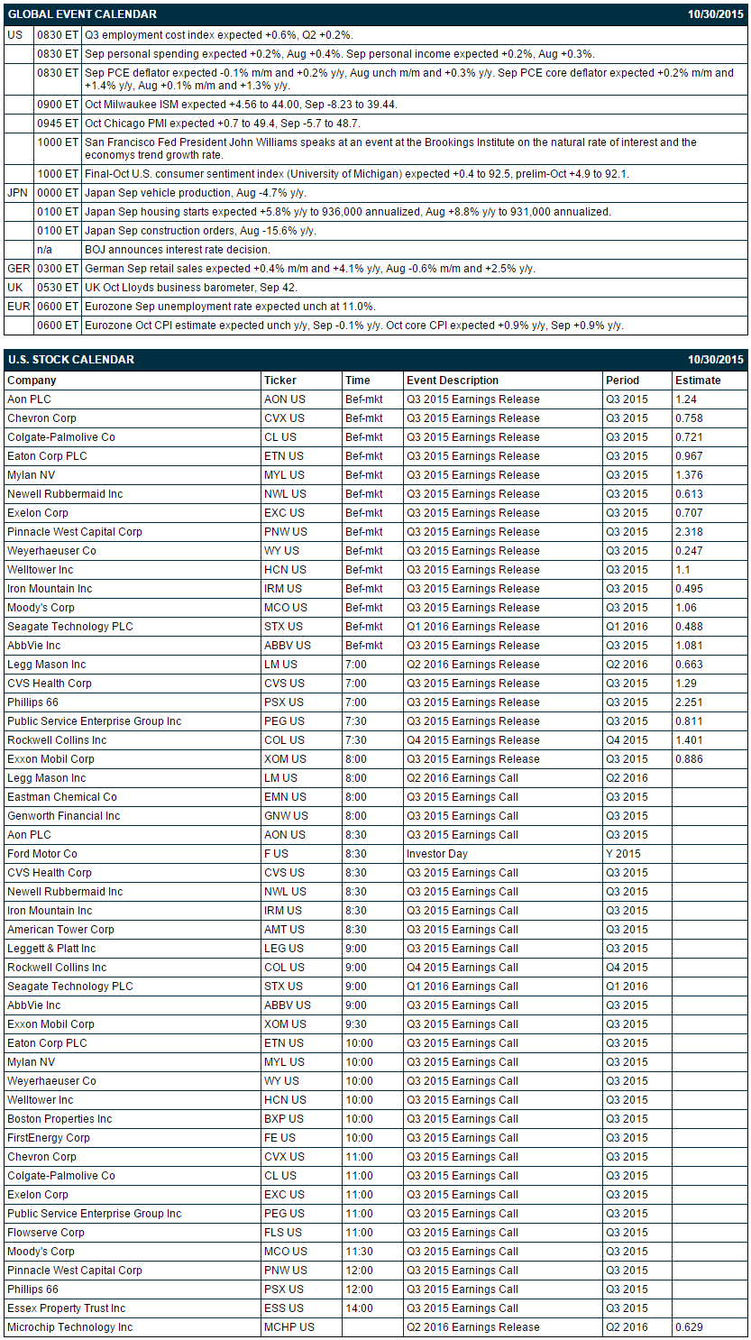The height and width of the screenshot is (1340, 751).
Task: Click the JPN country label
Action: click(x=17, y=193)
